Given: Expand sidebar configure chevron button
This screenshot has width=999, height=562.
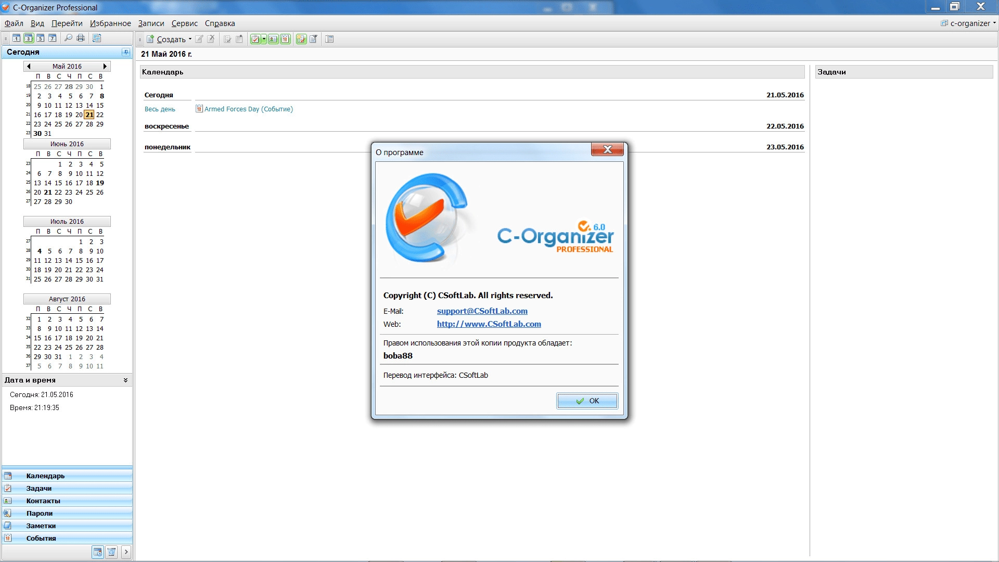Looking at the screenshot, I should tap(126, 552).
